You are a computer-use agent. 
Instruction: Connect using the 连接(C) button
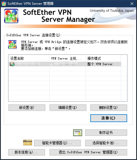point(109,118)
